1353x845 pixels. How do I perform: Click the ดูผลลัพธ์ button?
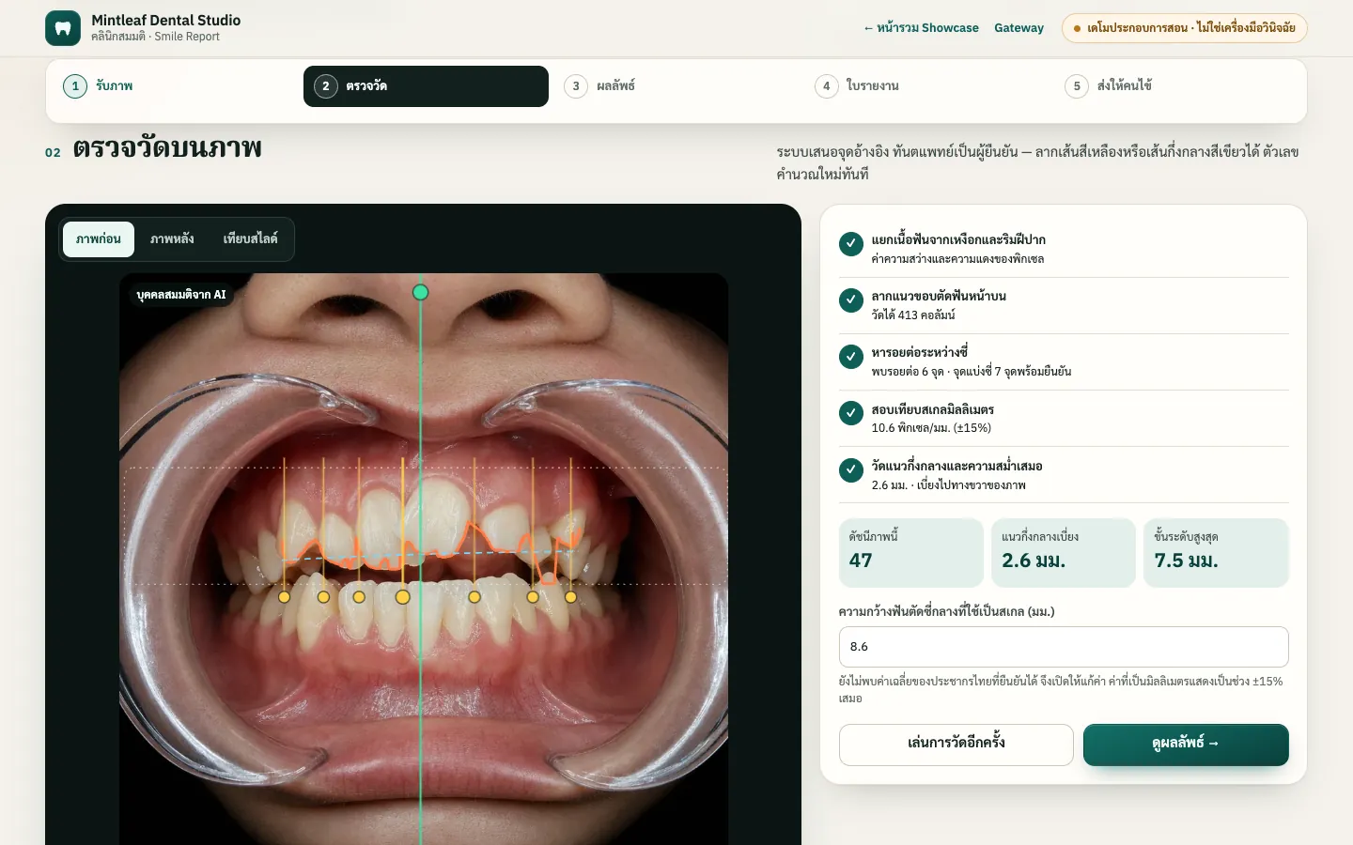click(x=1186, y=745)
